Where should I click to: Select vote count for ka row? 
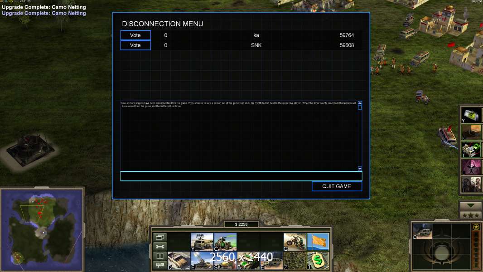tap(166, 35)
